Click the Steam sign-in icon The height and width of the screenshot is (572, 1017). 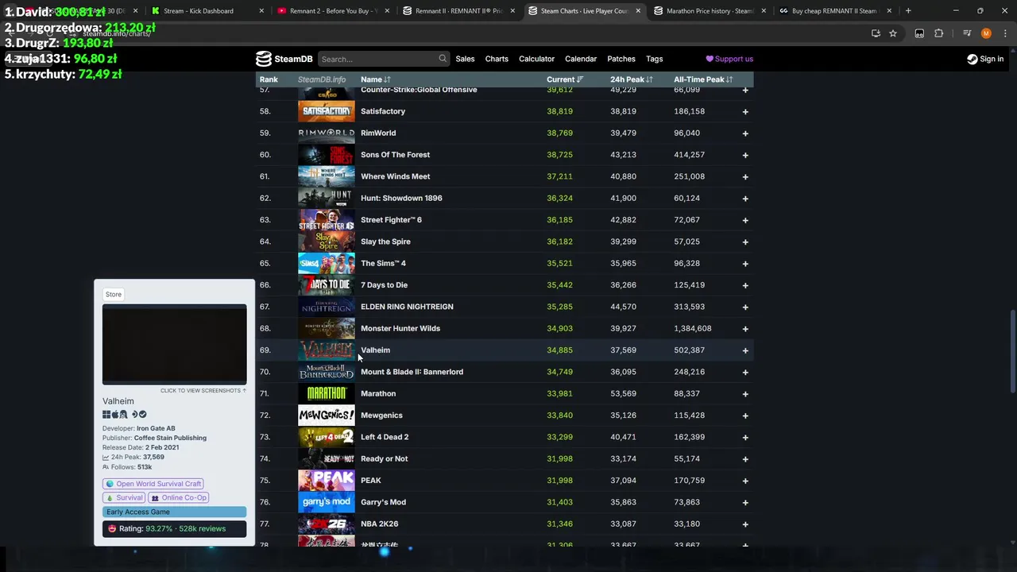coord(972,59)
